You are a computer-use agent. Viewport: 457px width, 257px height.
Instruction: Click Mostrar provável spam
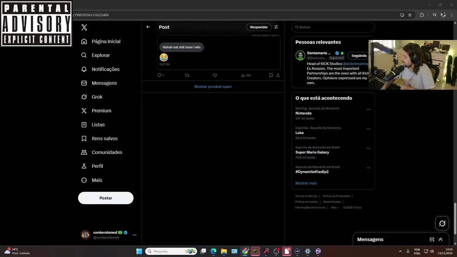[213, 87]
